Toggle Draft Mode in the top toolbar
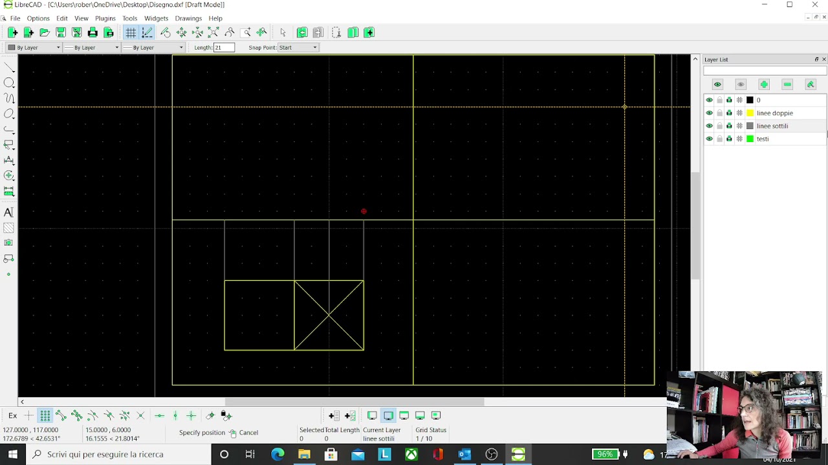 click(147, 32)
